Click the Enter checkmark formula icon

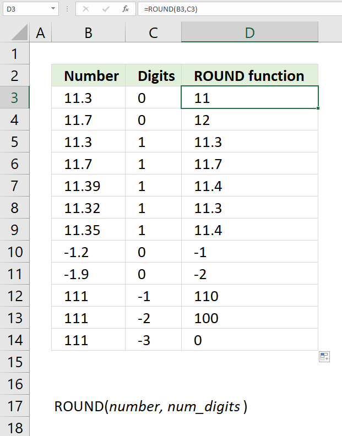pyautogui.click(x=106, y=9)
